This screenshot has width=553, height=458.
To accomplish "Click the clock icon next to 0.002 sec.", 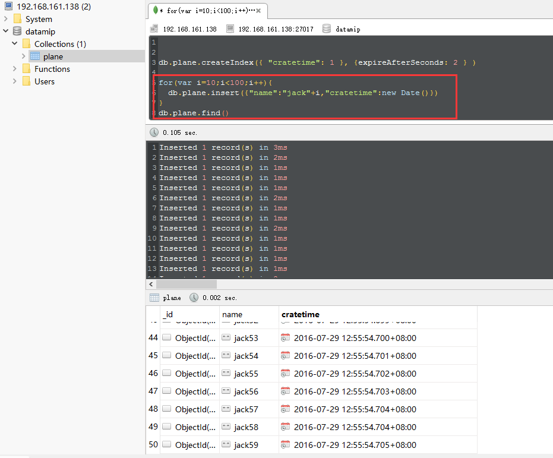I will pyautogui.click(x=194, y=298).
